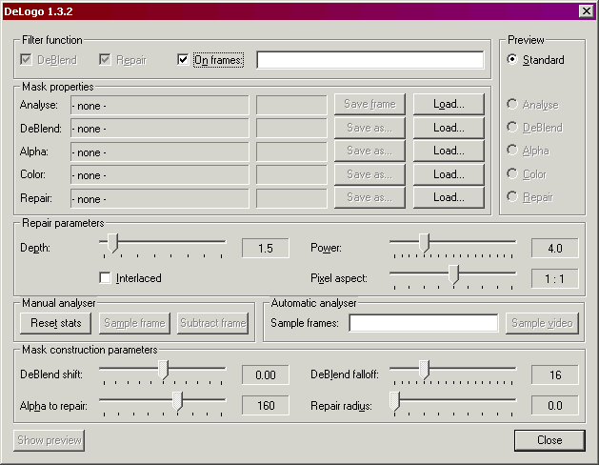Click the Subtract frame button
Image resolution: width=599 pixels, height=465 pixels.
tap(212, 323)
